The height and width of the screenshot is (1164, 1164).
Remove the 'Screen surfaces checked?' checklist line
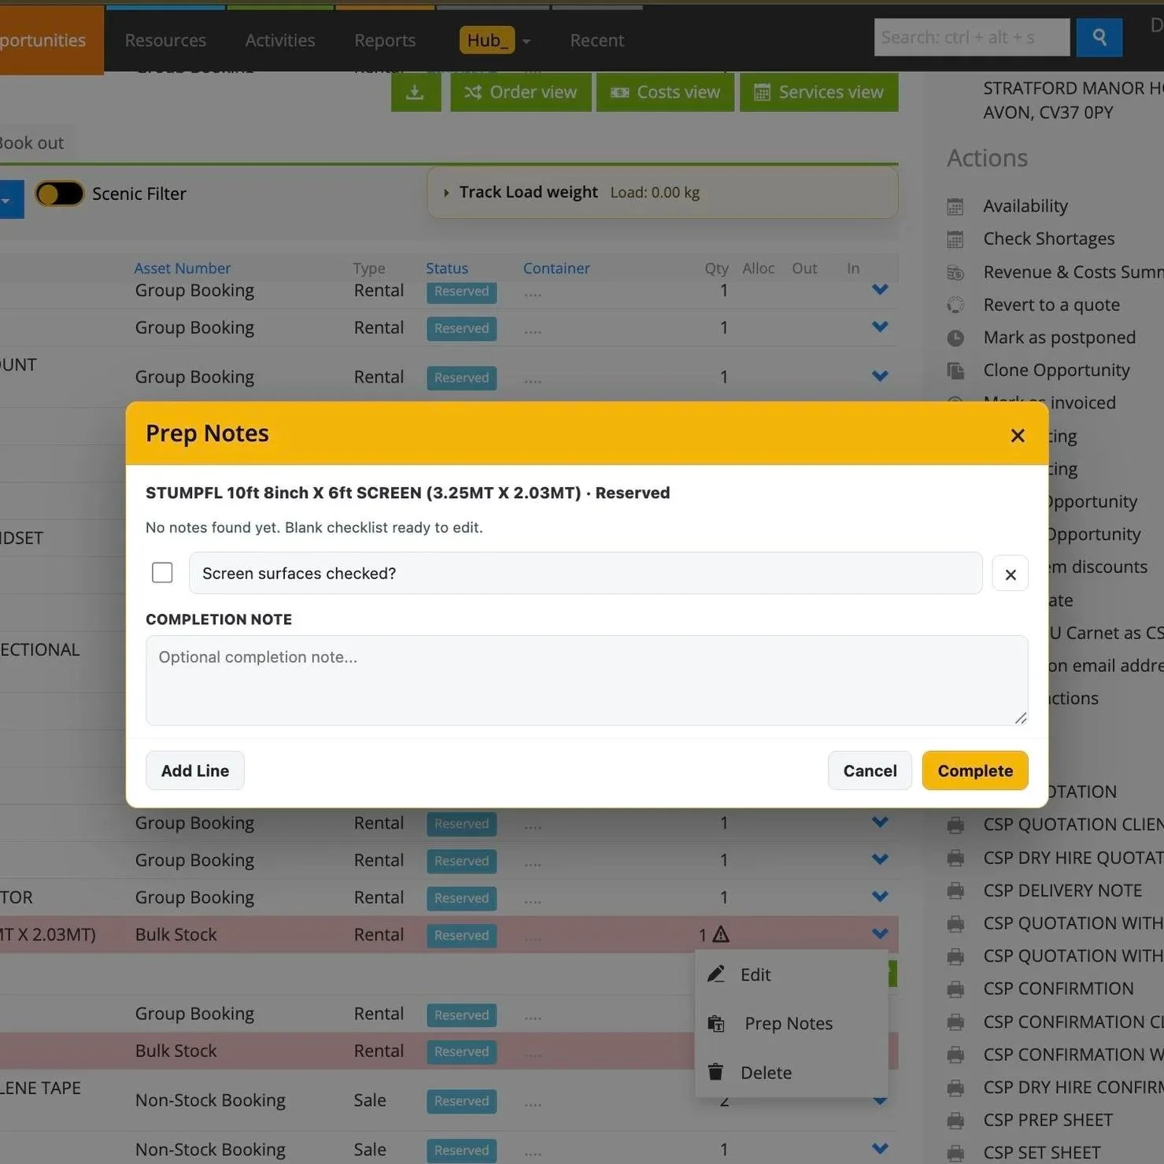point(1011,575)
